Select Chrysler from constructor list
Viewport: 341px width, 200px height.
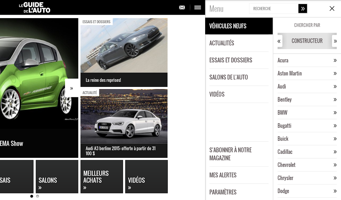click(x=285, y=178)
